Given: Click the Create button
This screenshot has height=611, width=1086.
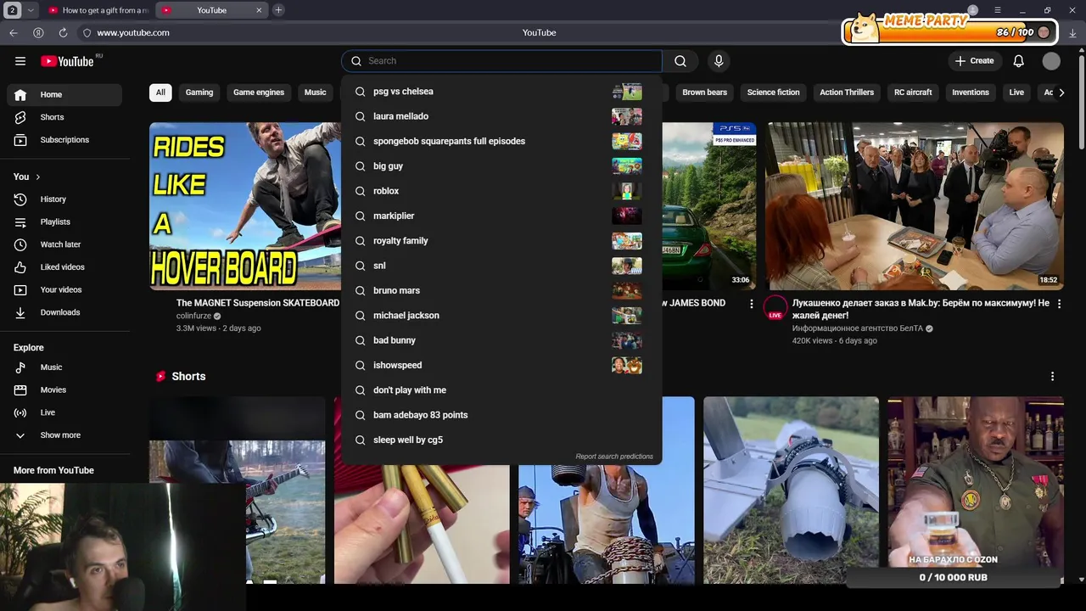Looking at the screenshot, I should coord(974,61).
